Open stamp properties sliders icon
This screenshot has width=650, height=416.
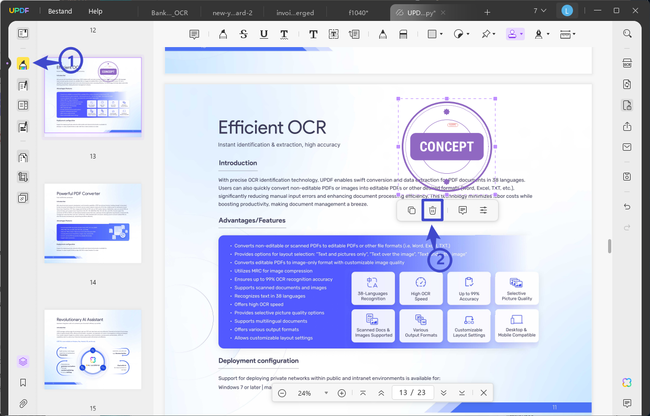(483, 210)
